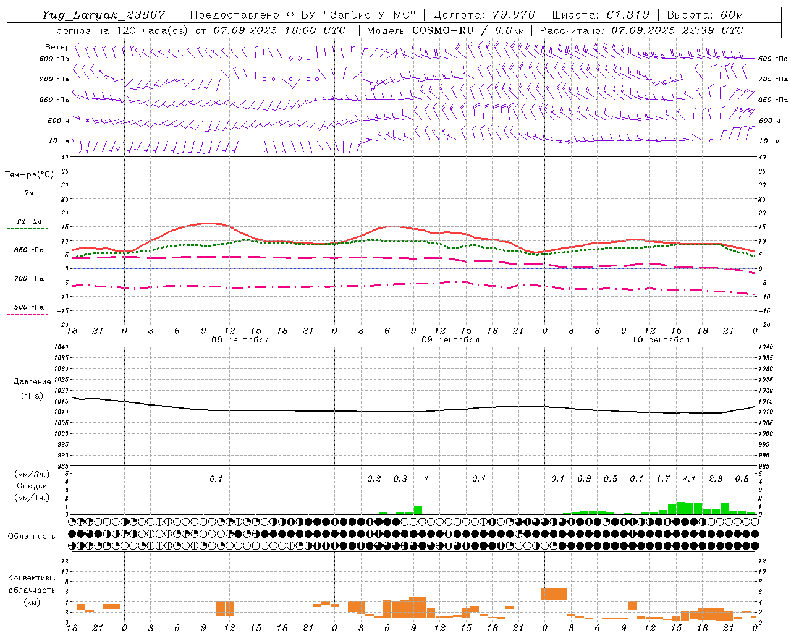Select the computed timestamp 07.09.2025 22:39 UTC
791x633 pixels.
pos(677,30)
